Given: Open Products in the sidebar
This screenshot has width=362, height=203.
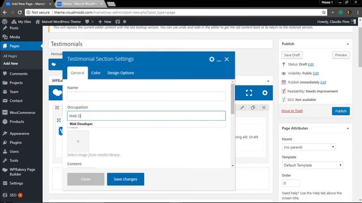Looking at the screenshot, I should pyautogui.click(x=16, y=122).
